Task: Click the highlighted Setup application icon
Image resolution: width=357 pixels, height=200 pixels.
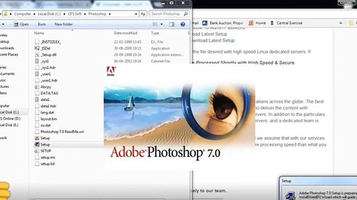Action: (37, 144)
